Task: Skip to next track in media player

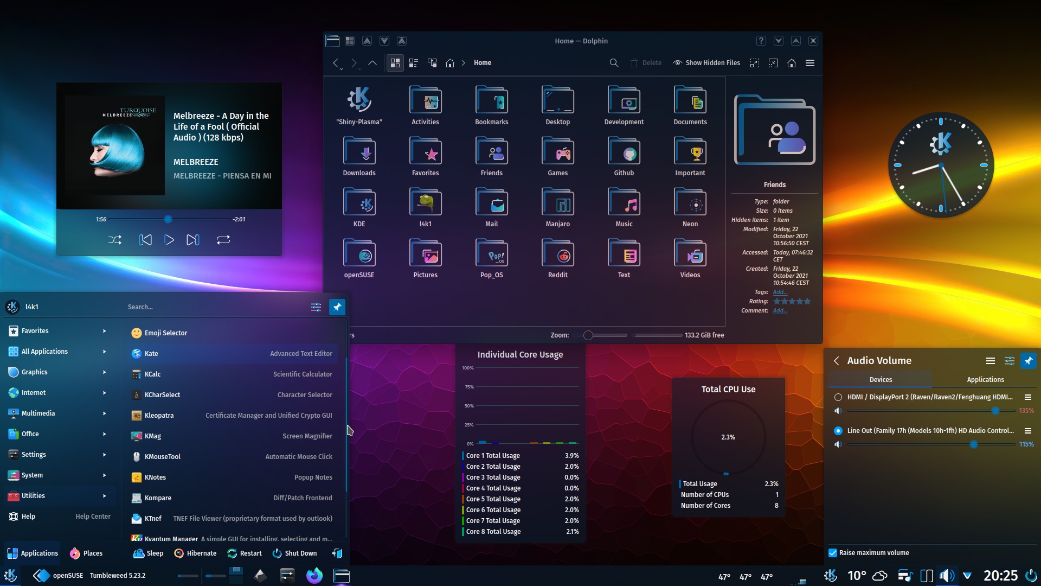Action: [193, 240]
